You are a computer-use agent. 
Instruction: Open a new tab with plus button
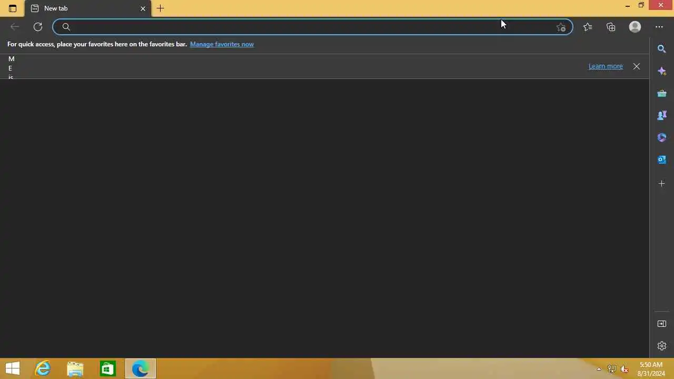click(161, 8)
